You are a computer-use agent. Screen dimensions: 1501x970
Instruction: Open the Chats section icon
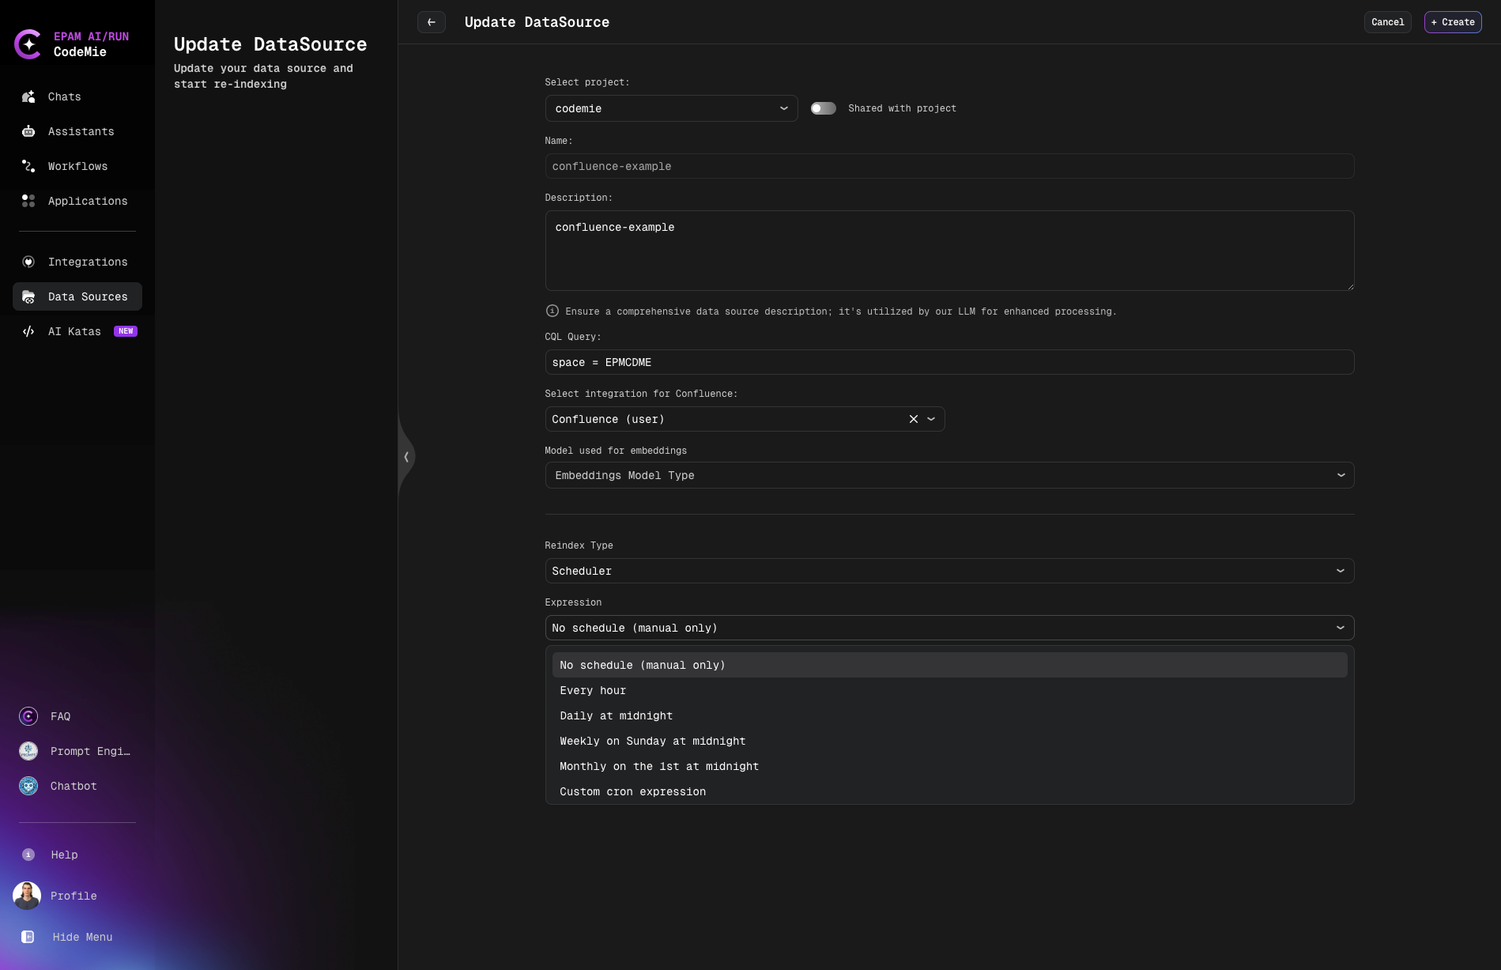28,96
